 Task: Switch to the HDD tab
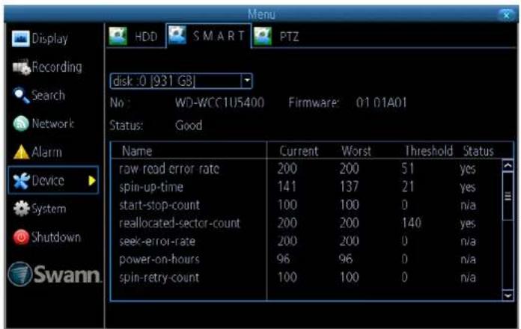135,36
